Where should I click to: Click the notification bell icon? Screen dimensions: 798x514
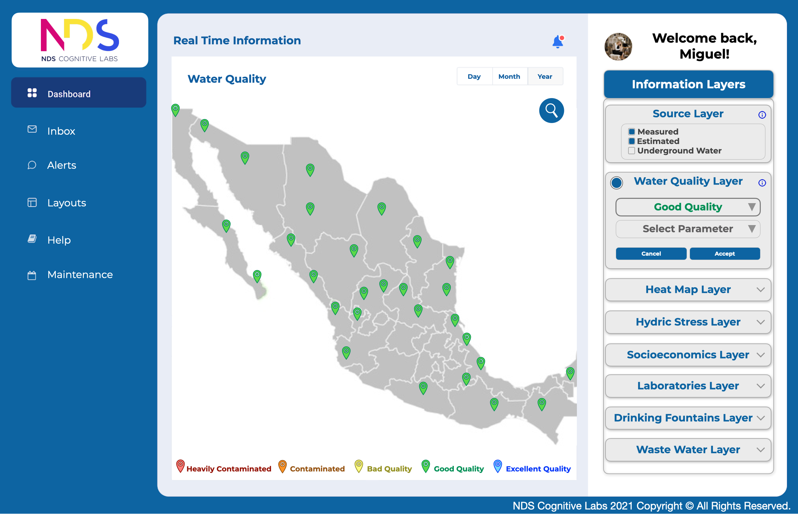click(557, 41)
